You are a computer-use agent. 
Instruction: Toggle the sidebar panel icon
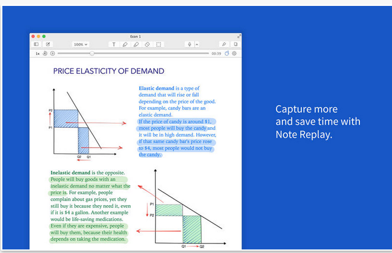point(36,44)
